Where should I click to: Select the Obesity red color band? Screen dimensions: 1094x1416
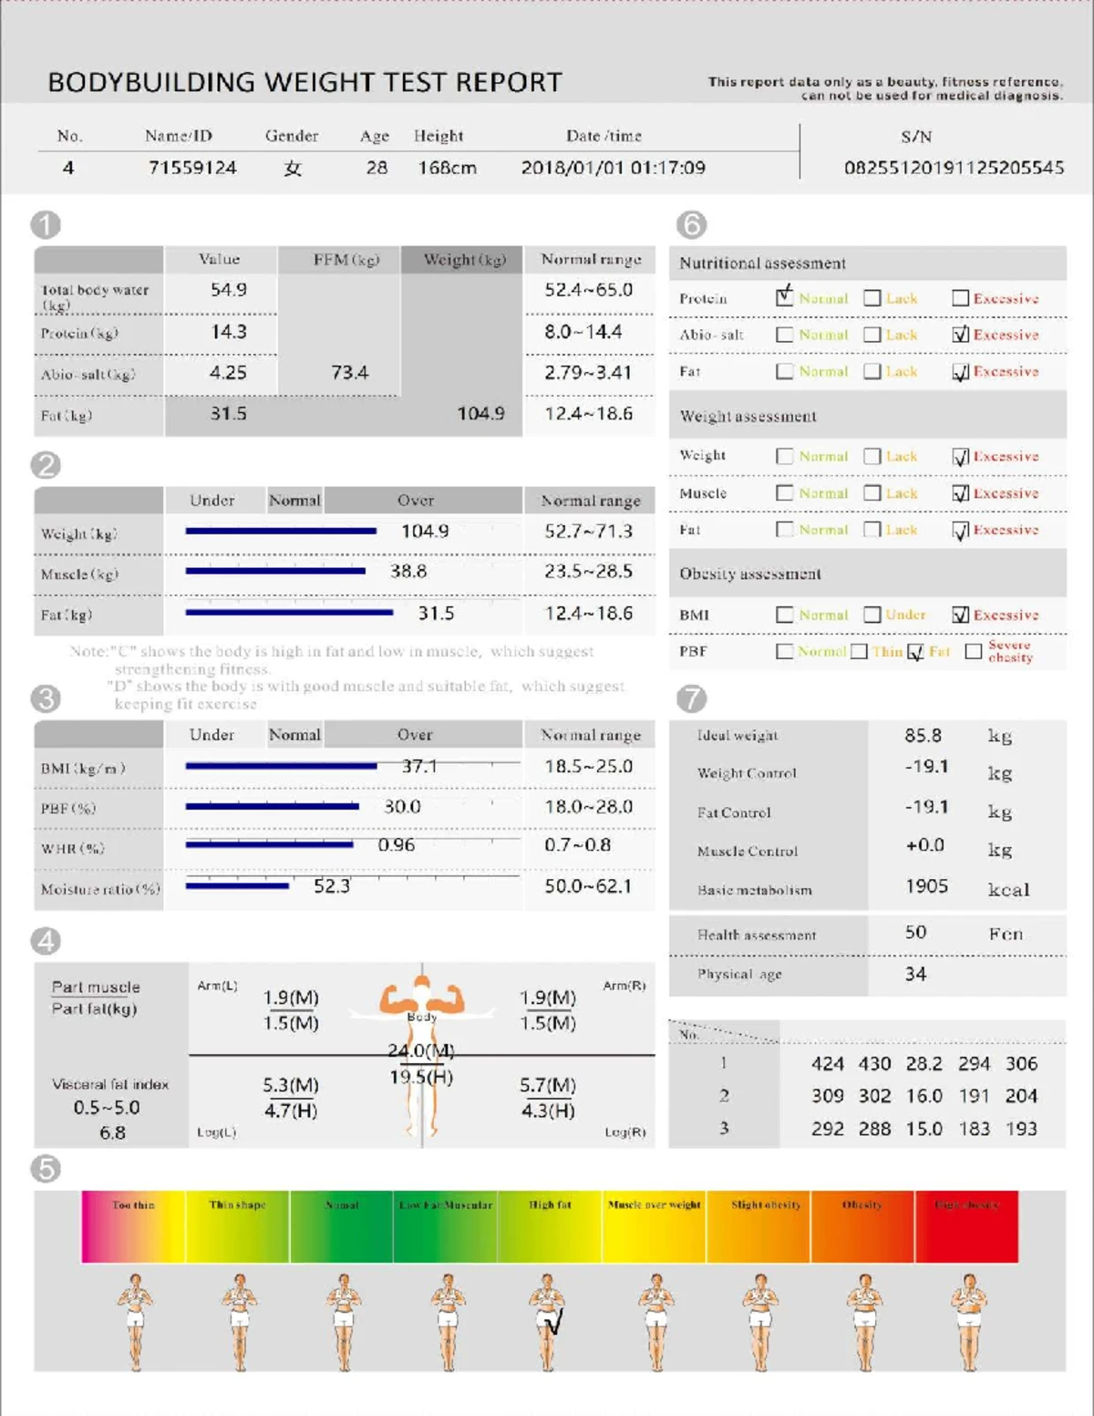pyautogui.click(x=862, y=1226)
